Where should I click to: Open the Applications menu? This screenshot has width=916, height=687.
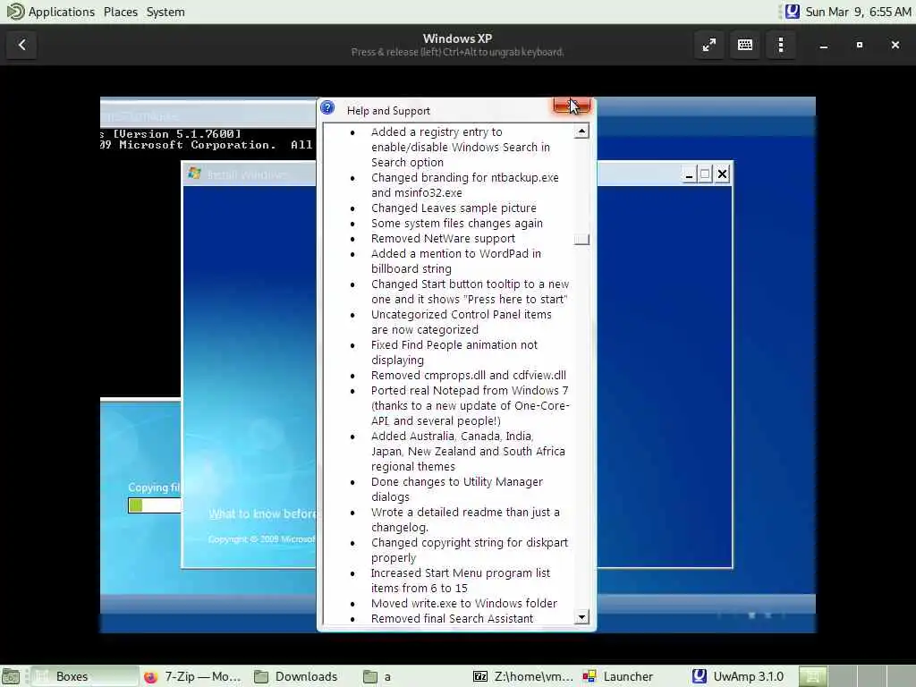tap(62, 12)
